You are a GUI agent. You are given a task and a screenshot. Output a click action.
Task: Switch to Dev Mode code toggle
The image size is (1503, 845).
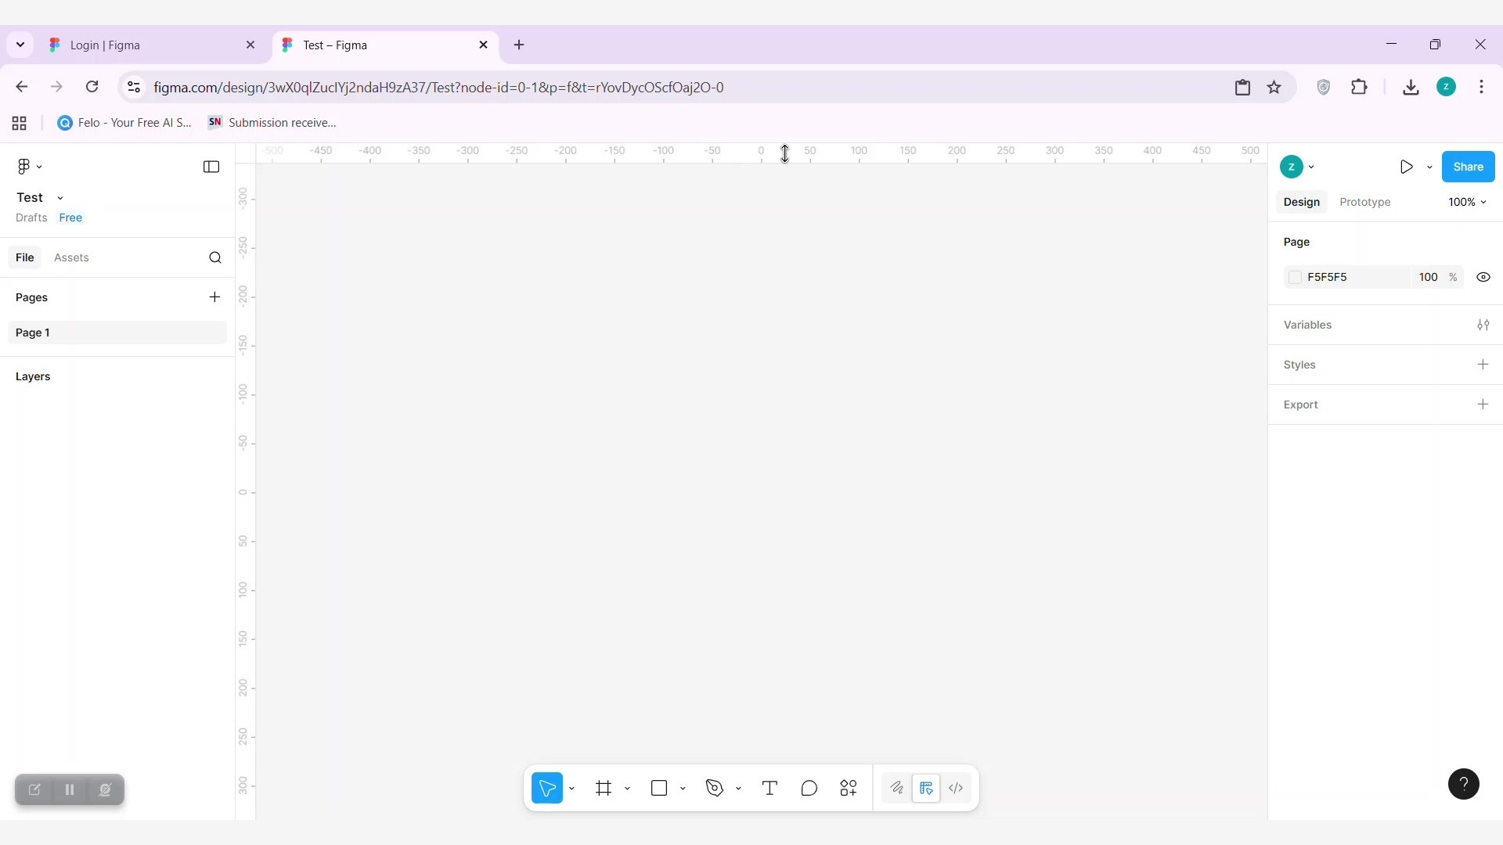coord(956,788)
